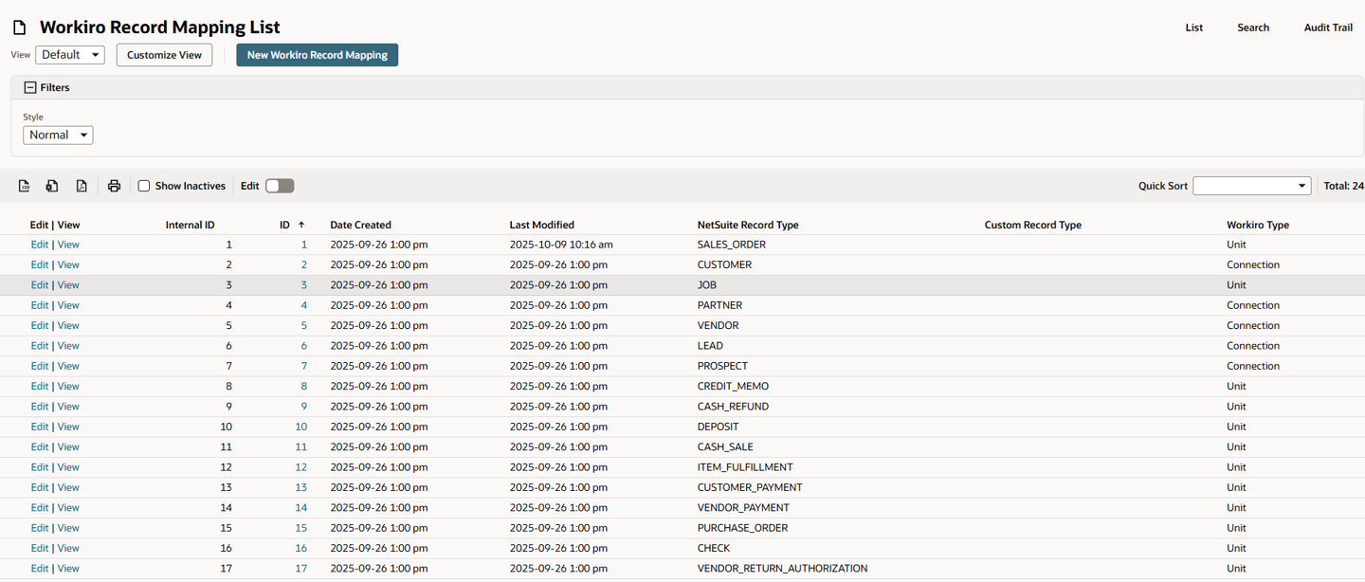
Task: Open the Quick Sort dropdown
Action: (1251, 186)
